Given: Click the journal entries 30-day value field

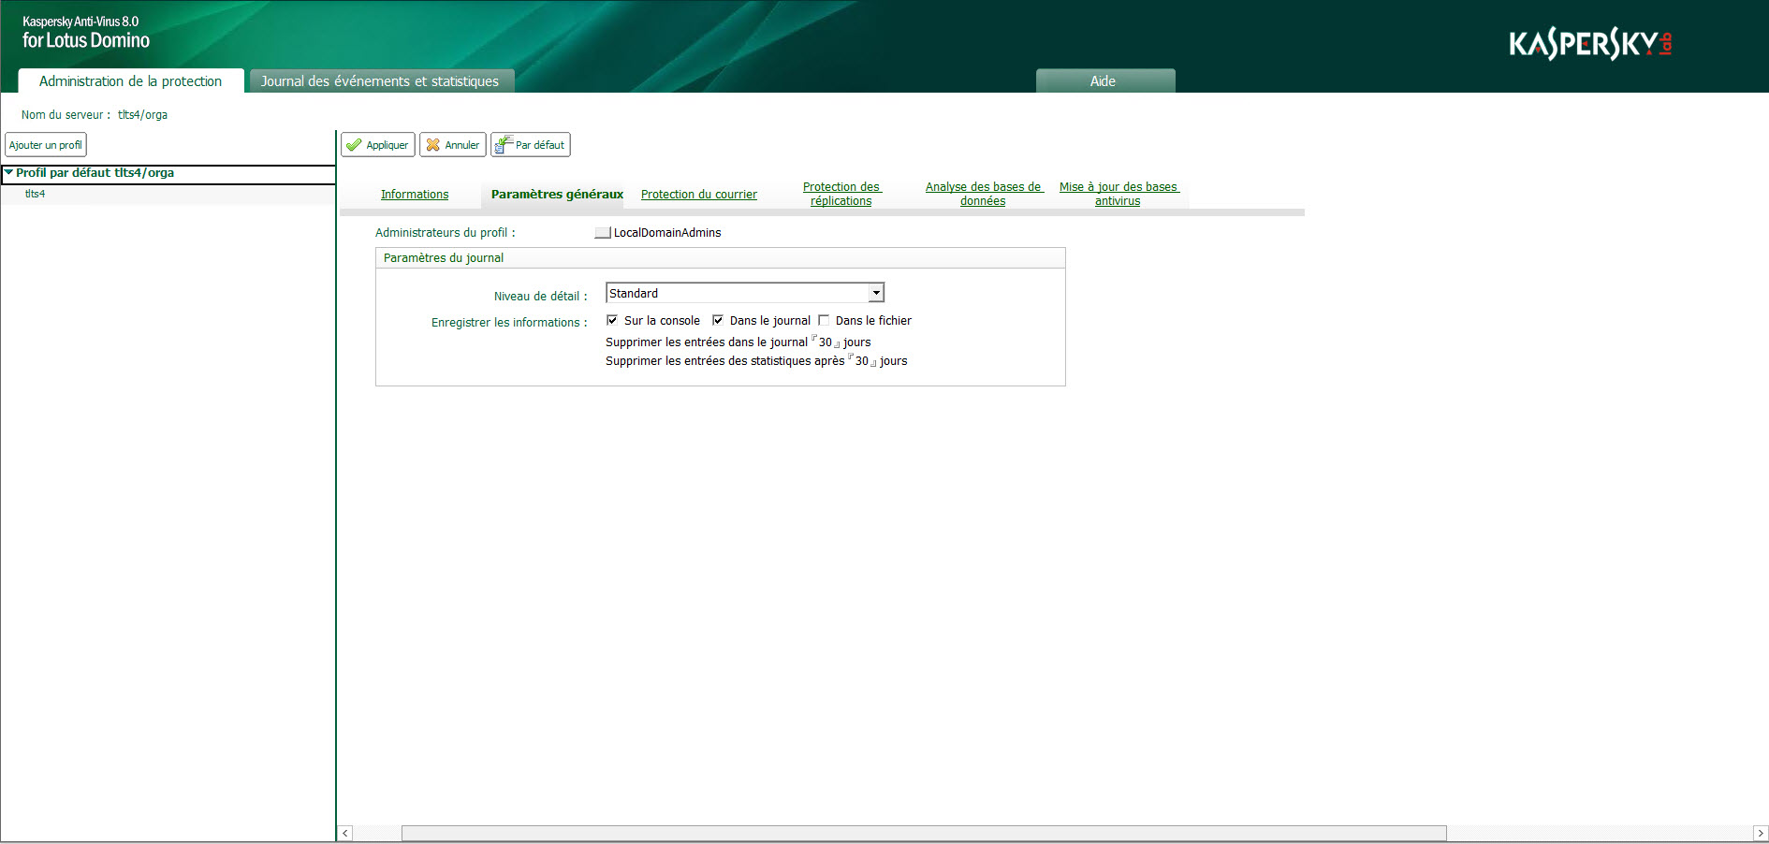Looking at the screenshot, I should tap(823, 342).
